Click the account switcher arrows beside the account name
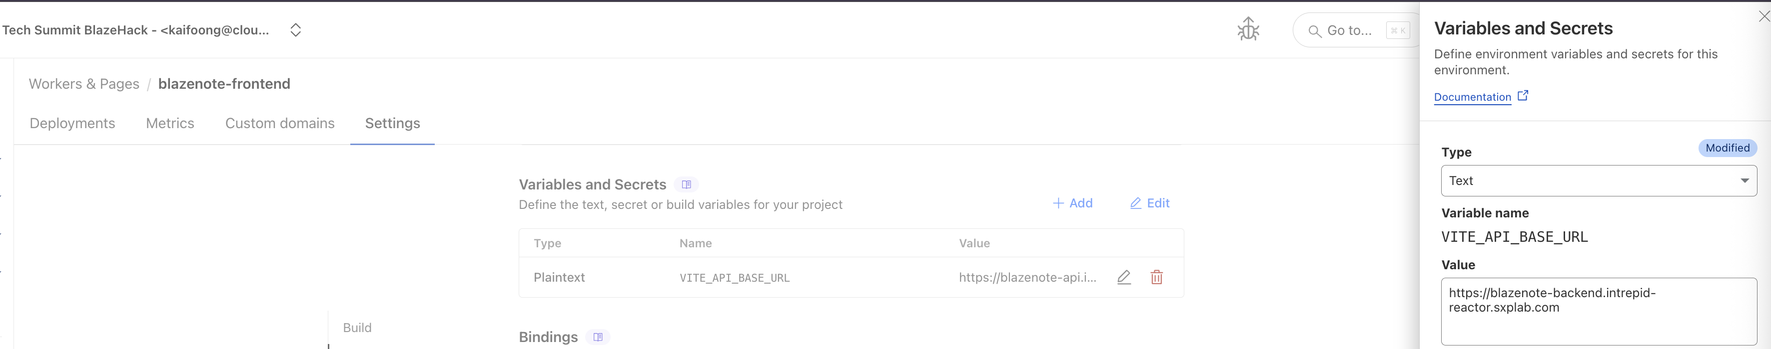This screenshot has height=349, width=1771. pyautogui.click(x=295, y=29)
